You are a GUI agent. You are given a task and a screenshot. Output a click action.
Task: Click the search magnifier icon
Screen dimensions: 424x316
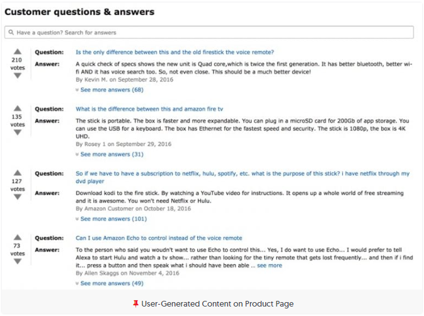point(11,32)
